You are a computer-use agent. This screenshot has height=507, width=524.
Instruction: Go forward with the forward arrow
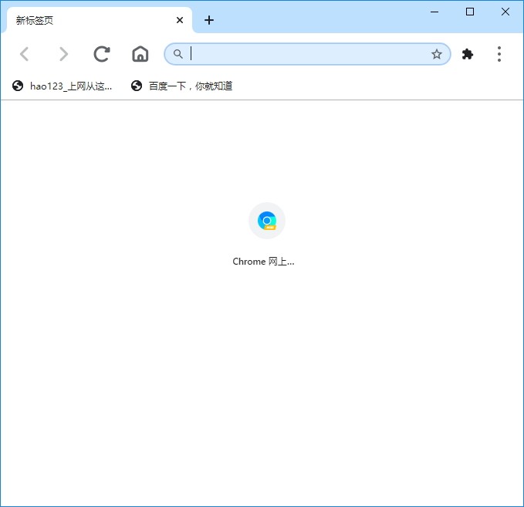click(63, 54)
